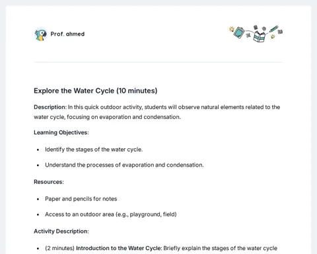Click Introduction to the Water Cycle text

(119, 248)
